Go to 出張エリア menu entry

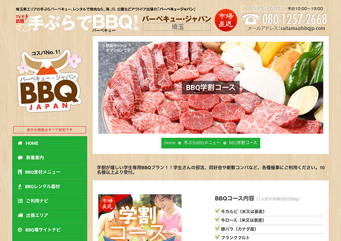point(50,215)
